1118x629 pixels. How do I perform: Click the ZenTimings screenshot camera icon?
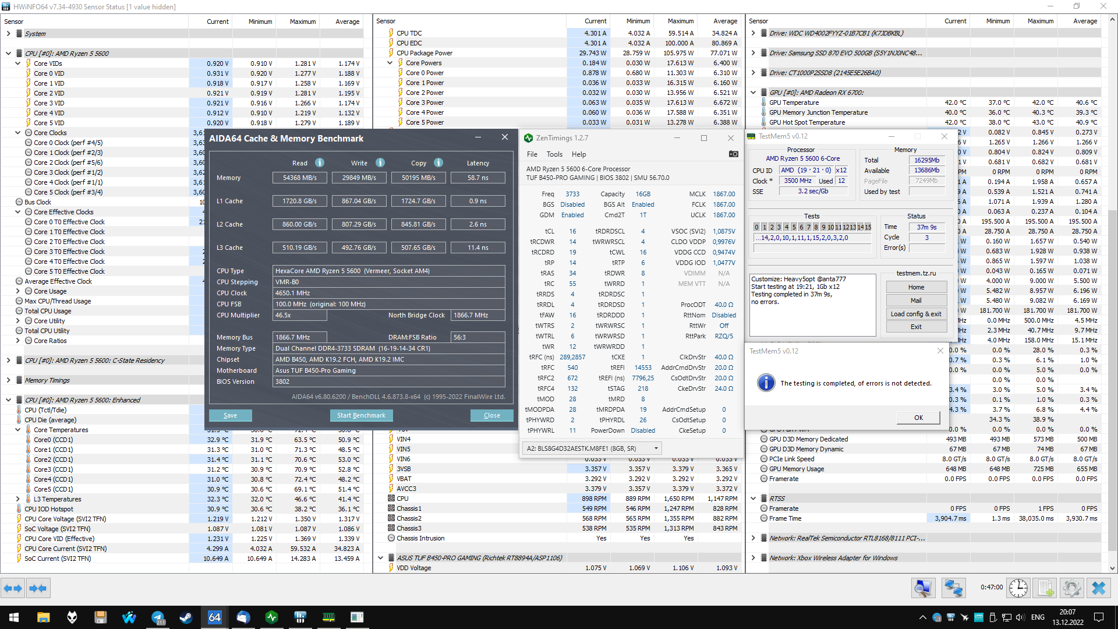coord(733,154)
